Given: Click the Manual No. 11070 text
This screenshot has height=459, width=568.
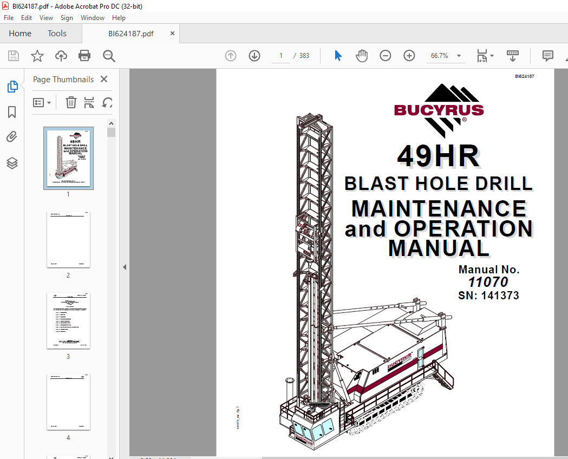Looking at the screenshot, I should (x=488, y=276).
